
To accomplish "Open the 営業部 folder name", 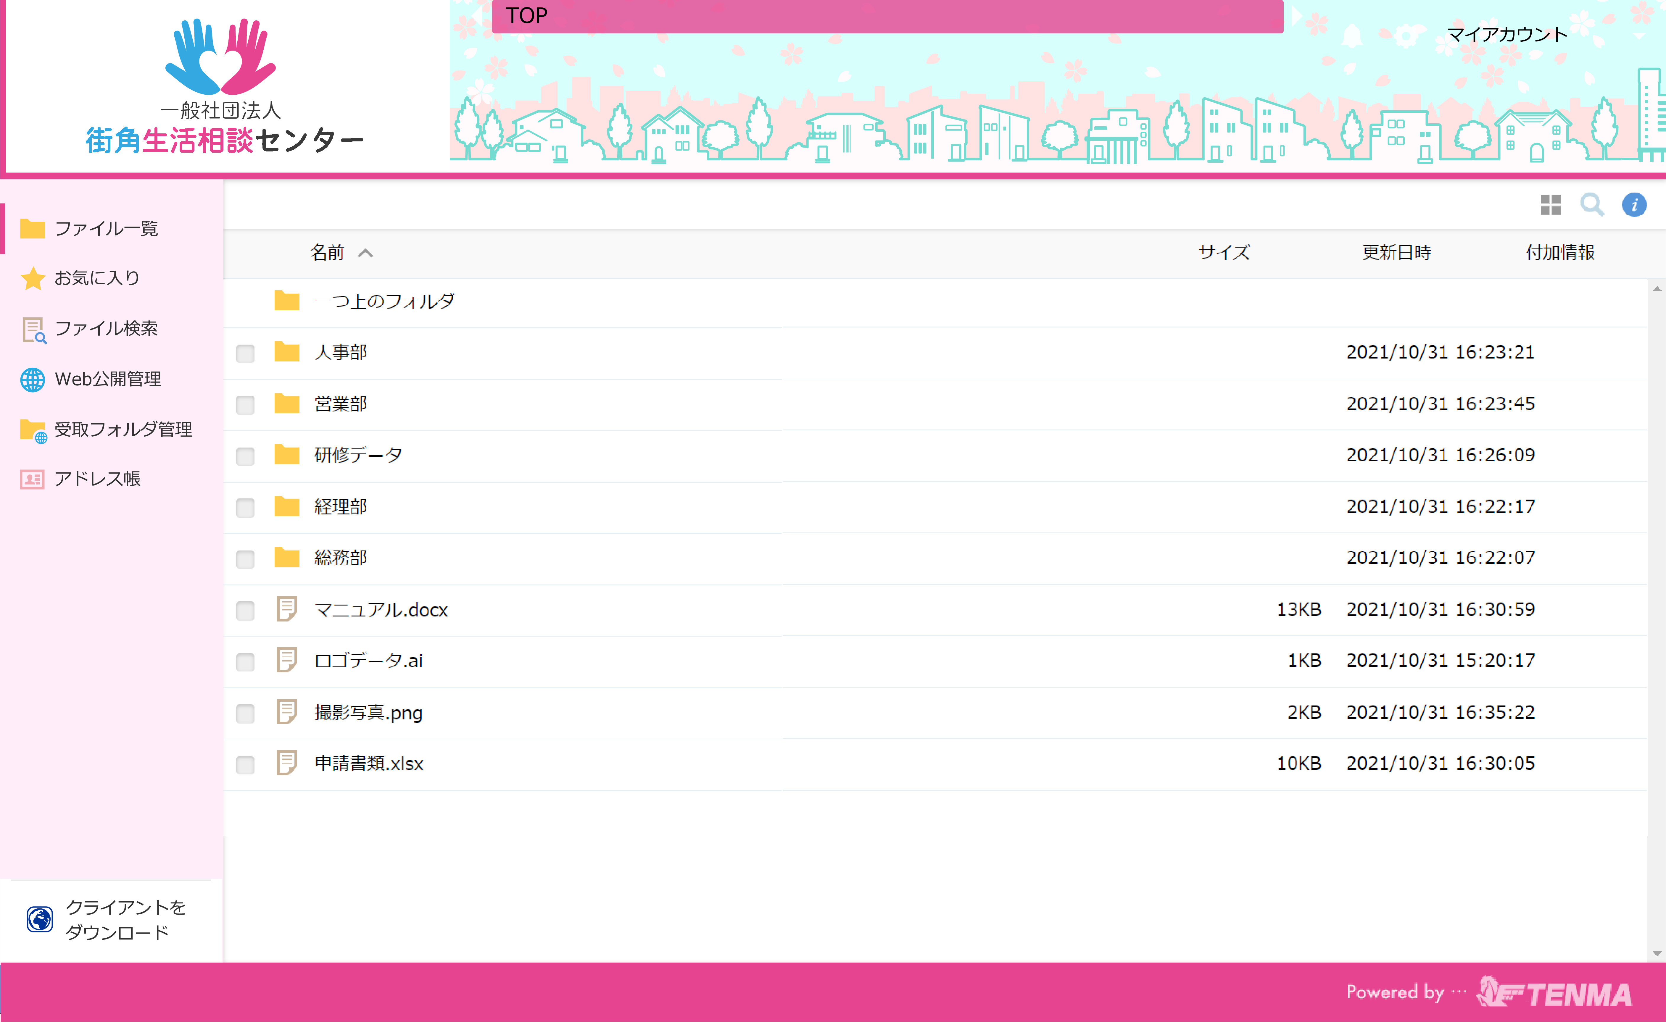I will click(x=341, y=403).
